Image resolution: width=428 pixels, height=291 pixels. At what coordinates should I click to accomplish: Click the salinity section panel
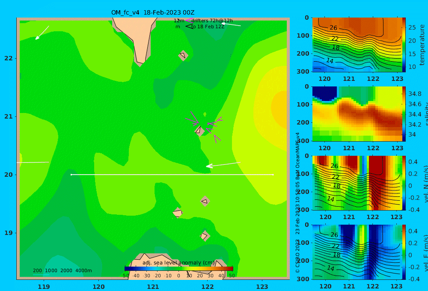(x=357, y=114)
